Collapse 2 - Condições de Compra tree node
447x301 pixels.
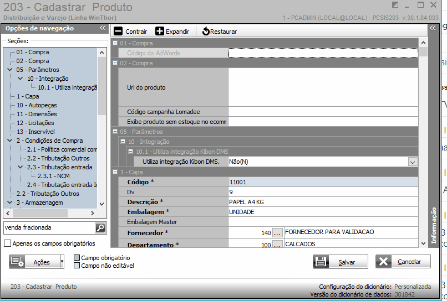click(10, 141)
